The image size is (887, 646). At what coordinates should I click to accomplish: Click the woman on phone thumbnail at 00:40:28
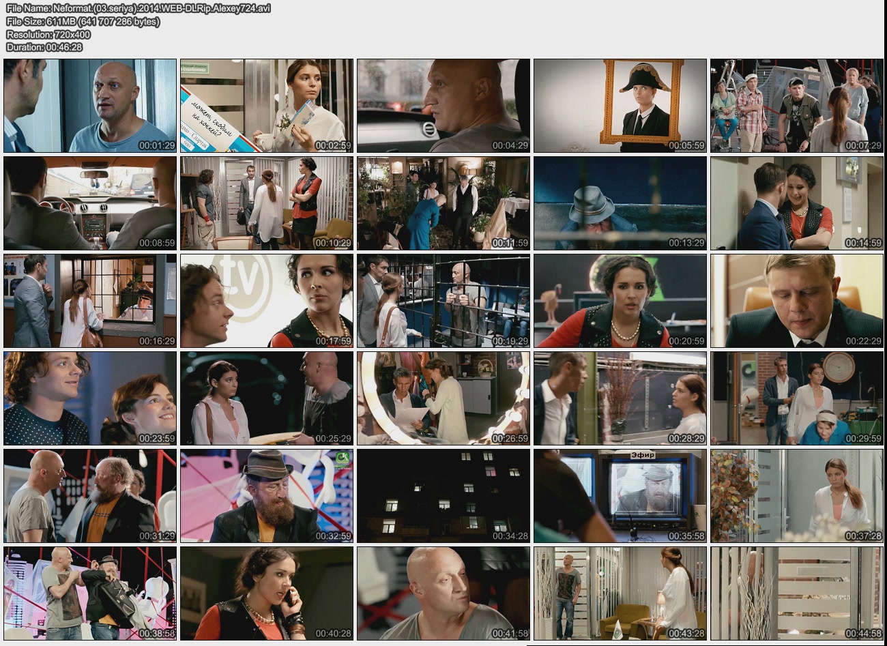267,593
